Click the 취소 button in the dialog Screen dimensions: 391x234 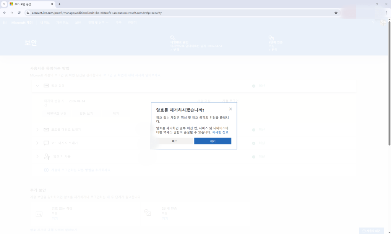(174, 141)
